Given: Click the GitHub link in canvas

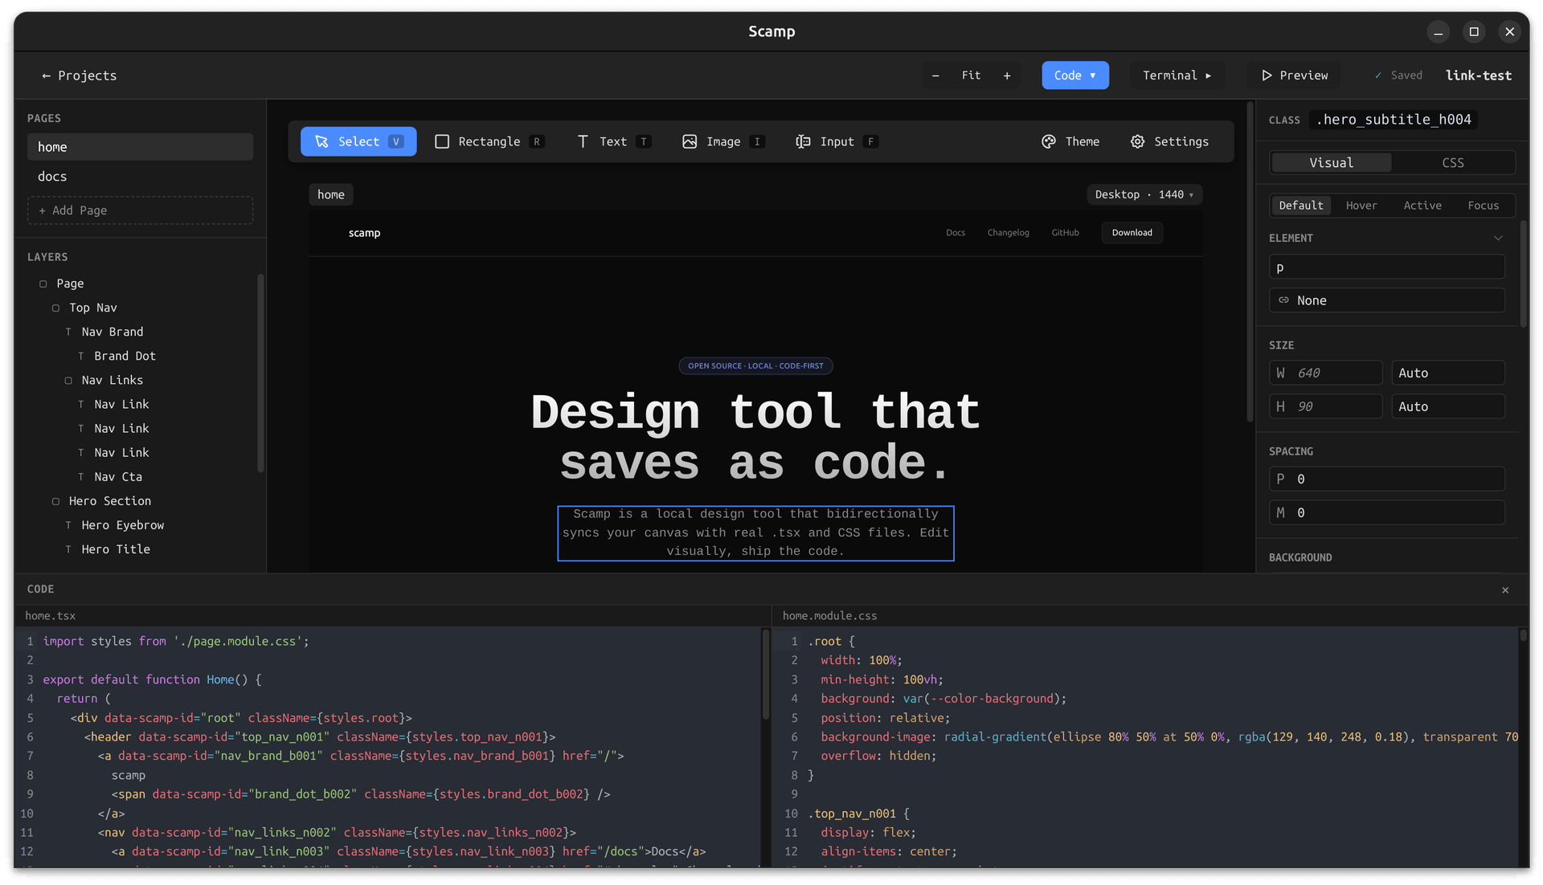Looking at the screenshot, I should pos(1065,233).
